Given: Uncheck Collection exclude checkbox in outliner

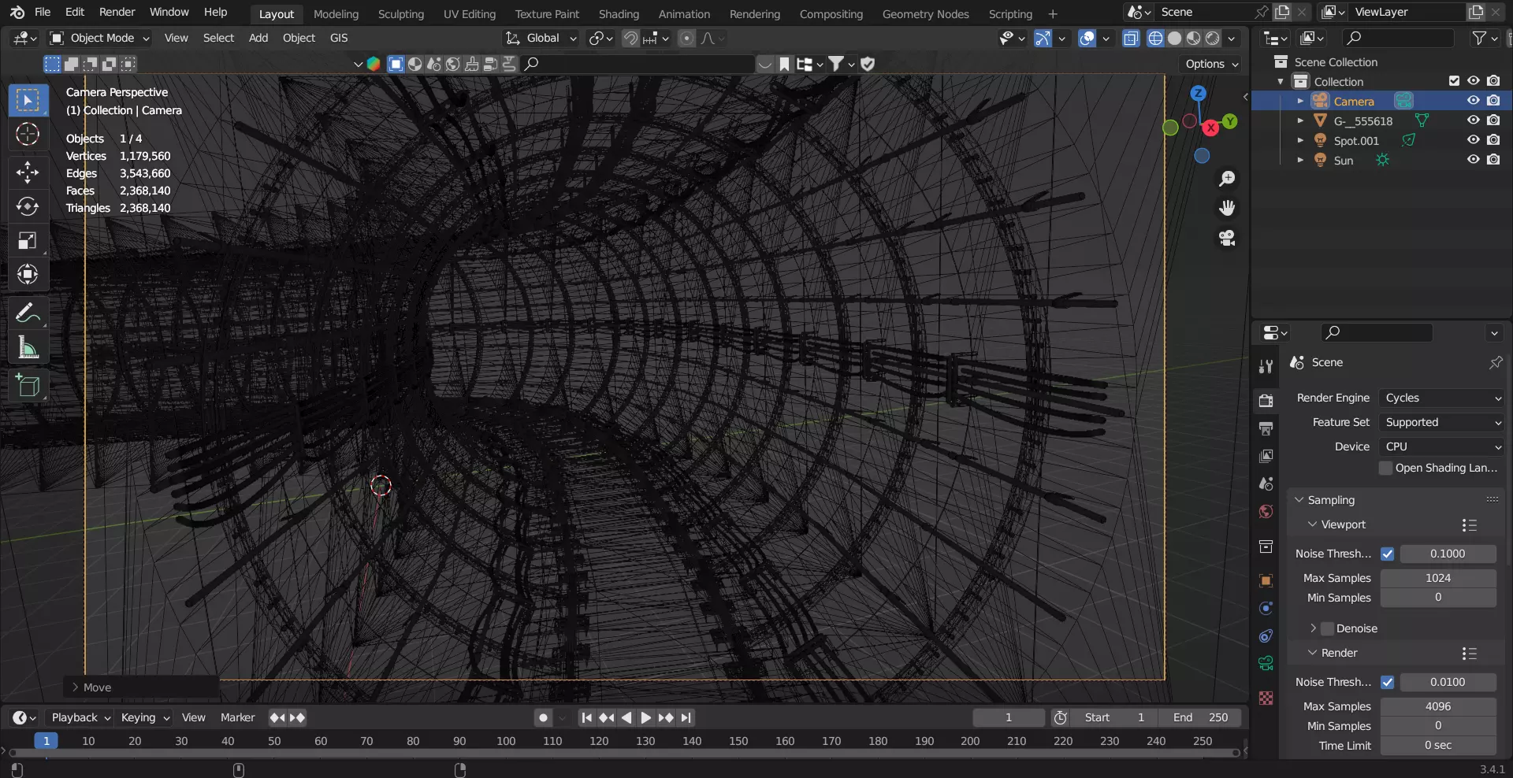Looking at the screenshot, I should tap(1454, 81).
